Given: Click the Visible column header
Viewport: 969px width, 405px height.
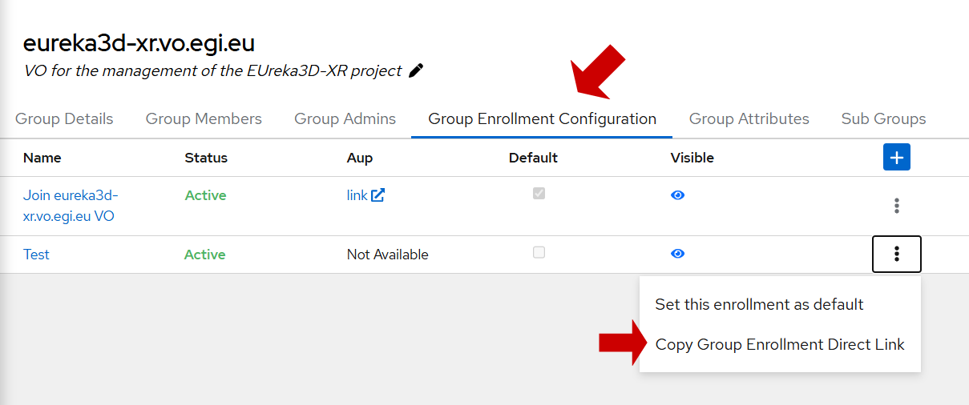Looking at the screenshot, I should tap(692, 158).
